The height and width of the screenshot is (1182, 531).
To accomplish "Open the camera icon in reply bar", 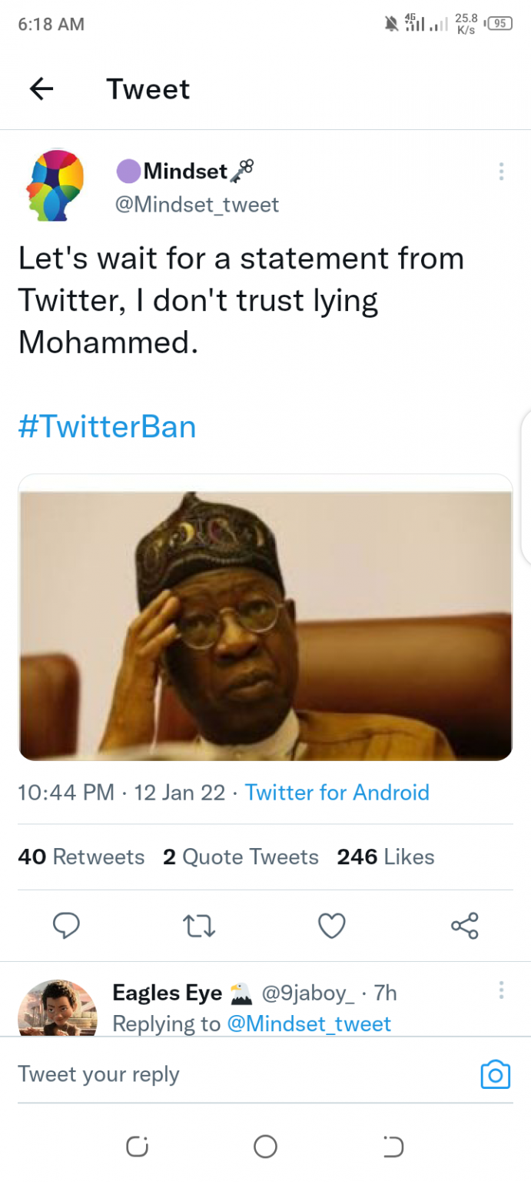I will (495, 1074).
